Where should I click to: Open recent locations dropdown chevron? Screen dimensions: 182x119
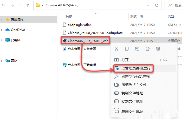pos(20,5)
